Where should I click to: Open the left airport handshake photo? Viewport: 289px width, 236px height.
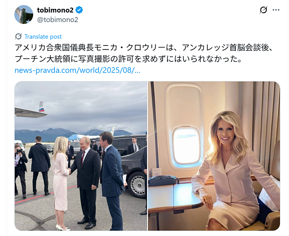click(x=81, y=156)
